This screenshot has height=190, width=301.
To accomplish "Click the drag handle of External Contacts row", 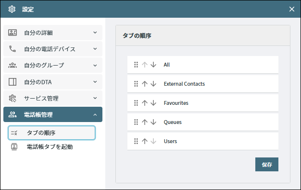I will click(x=136, y=84).
